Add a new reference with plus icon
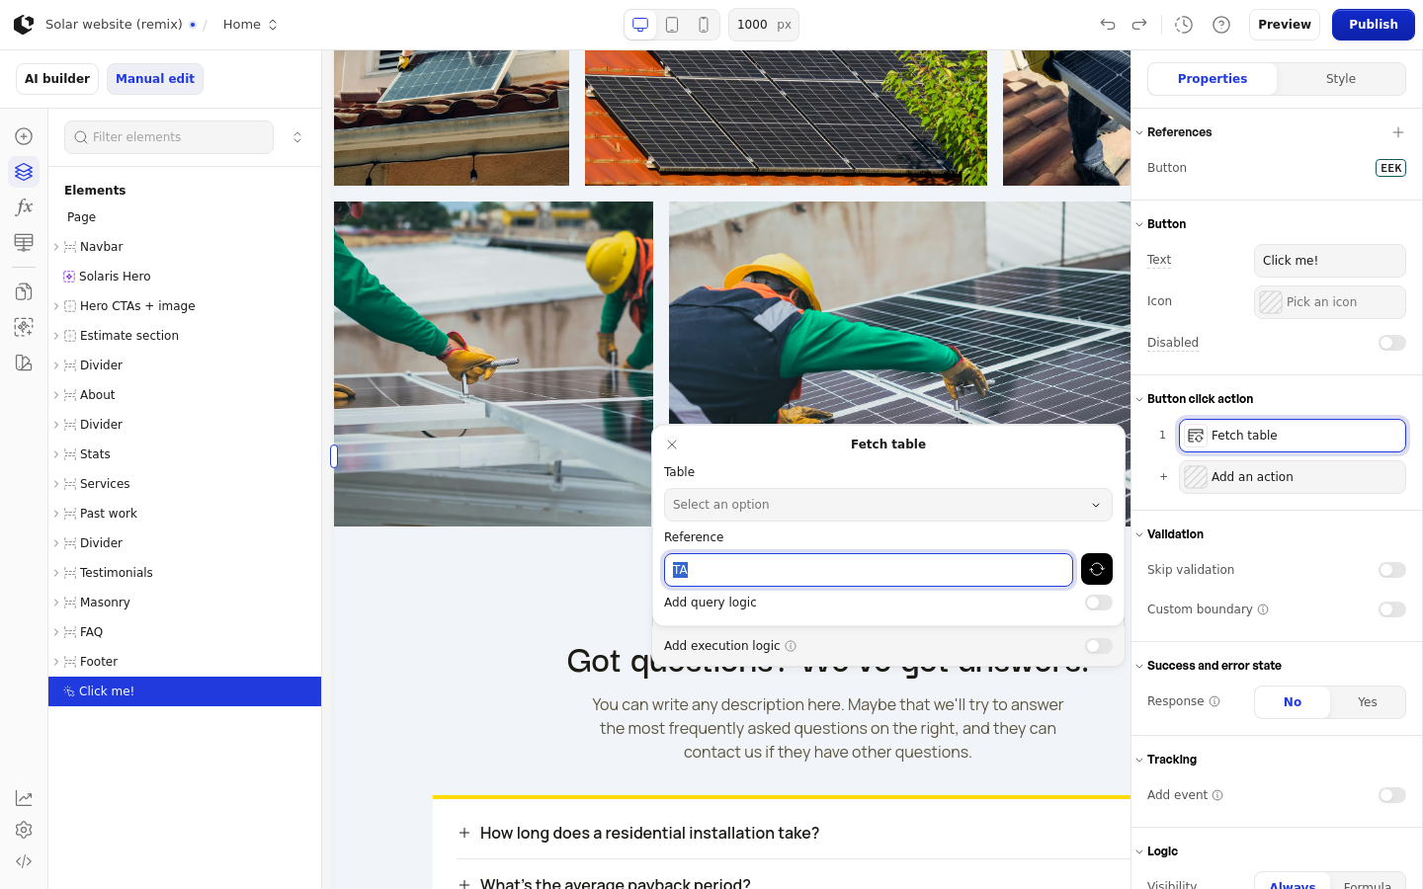 click(x=1398, y=132)
